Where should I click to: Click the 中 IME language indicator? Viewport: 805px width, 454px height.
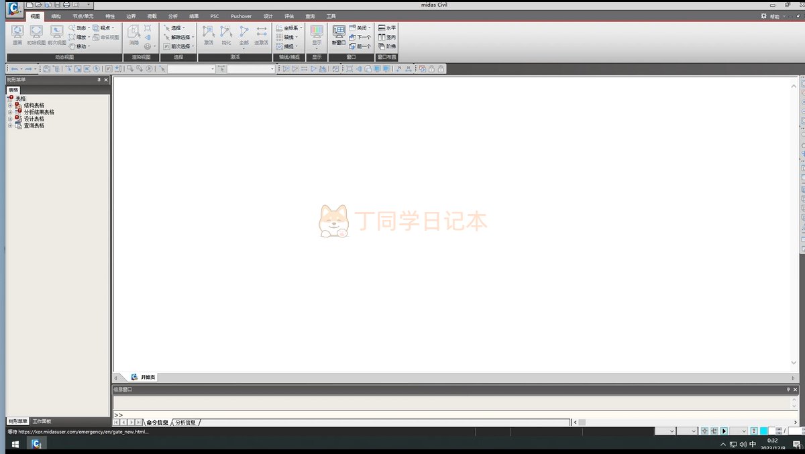click(x=753, y=445)
